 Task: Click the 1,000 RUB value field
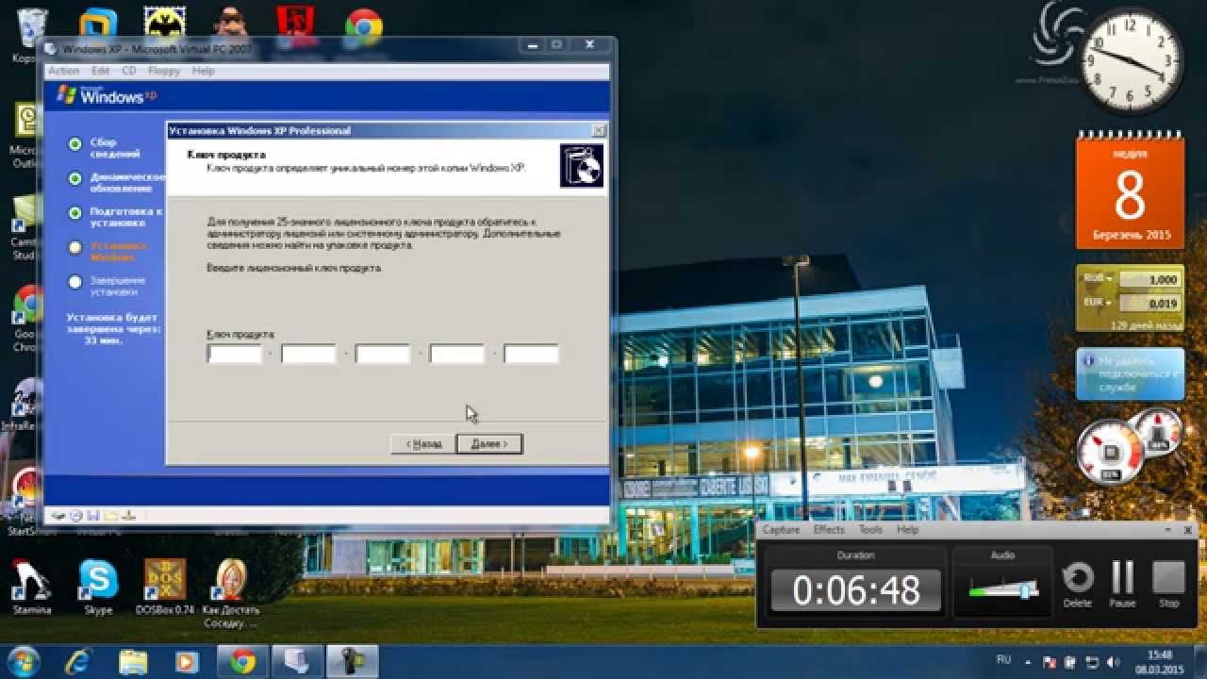click(1149, 280)
